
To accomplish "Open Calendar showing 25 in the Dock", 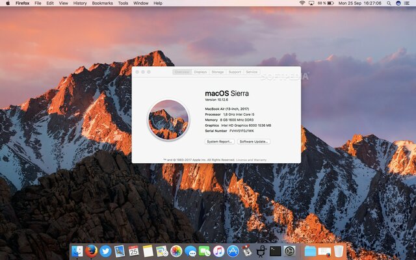I will pyautogui.click(x=134, y=251).
